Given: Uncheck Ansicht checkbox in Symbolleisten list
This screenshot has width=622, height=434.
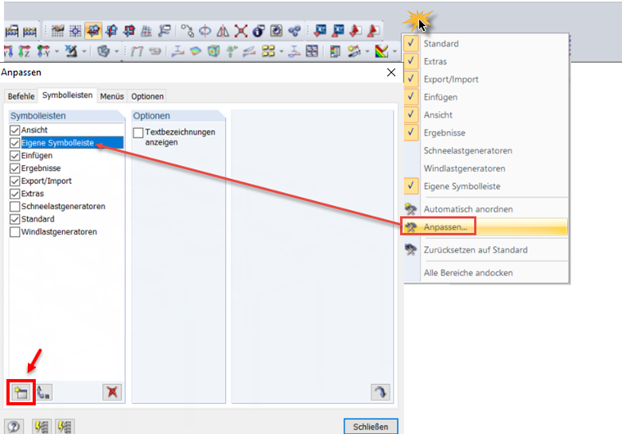Looking at the screenshot, I should pos(15,130).
